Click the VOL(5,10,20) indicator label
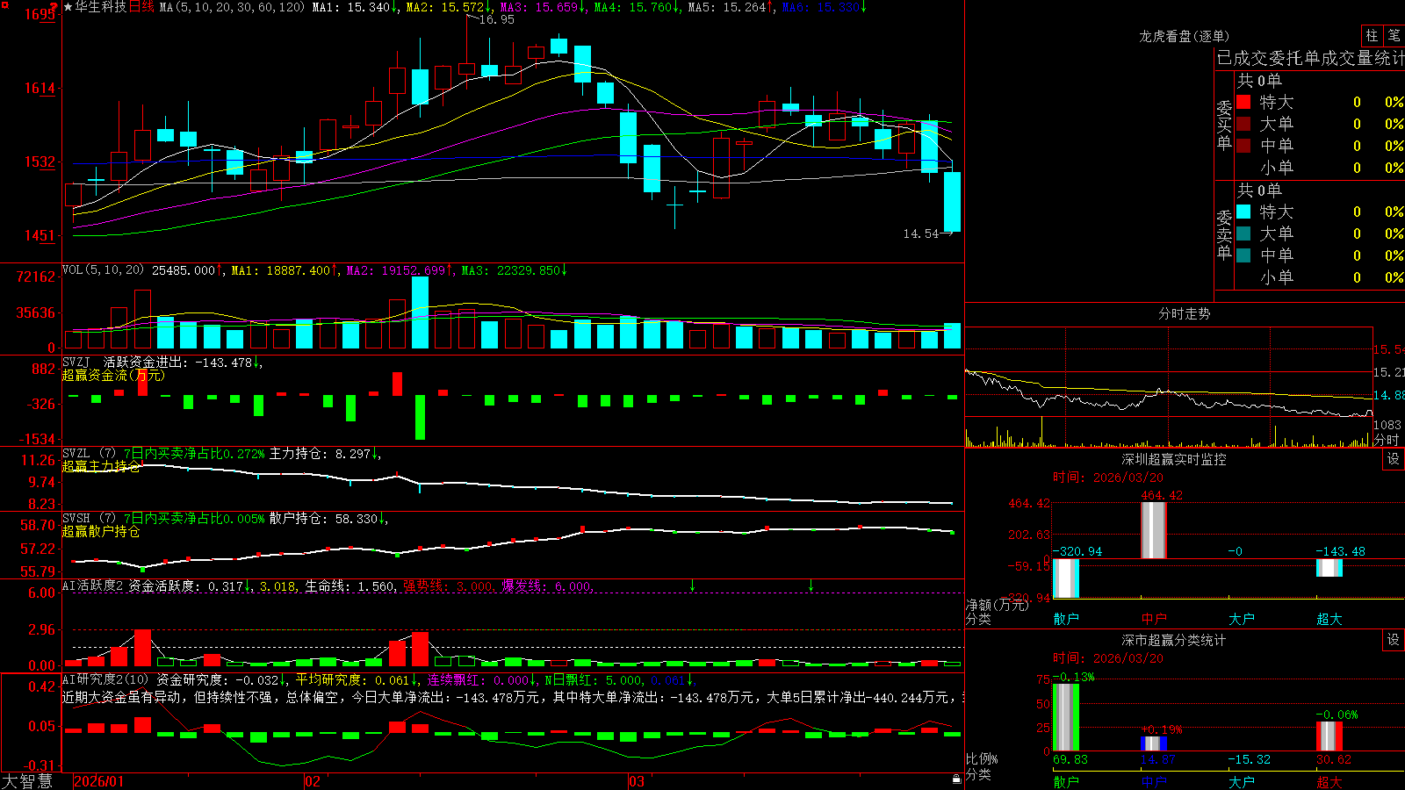Screen dimensions: 1405x790 103,270
